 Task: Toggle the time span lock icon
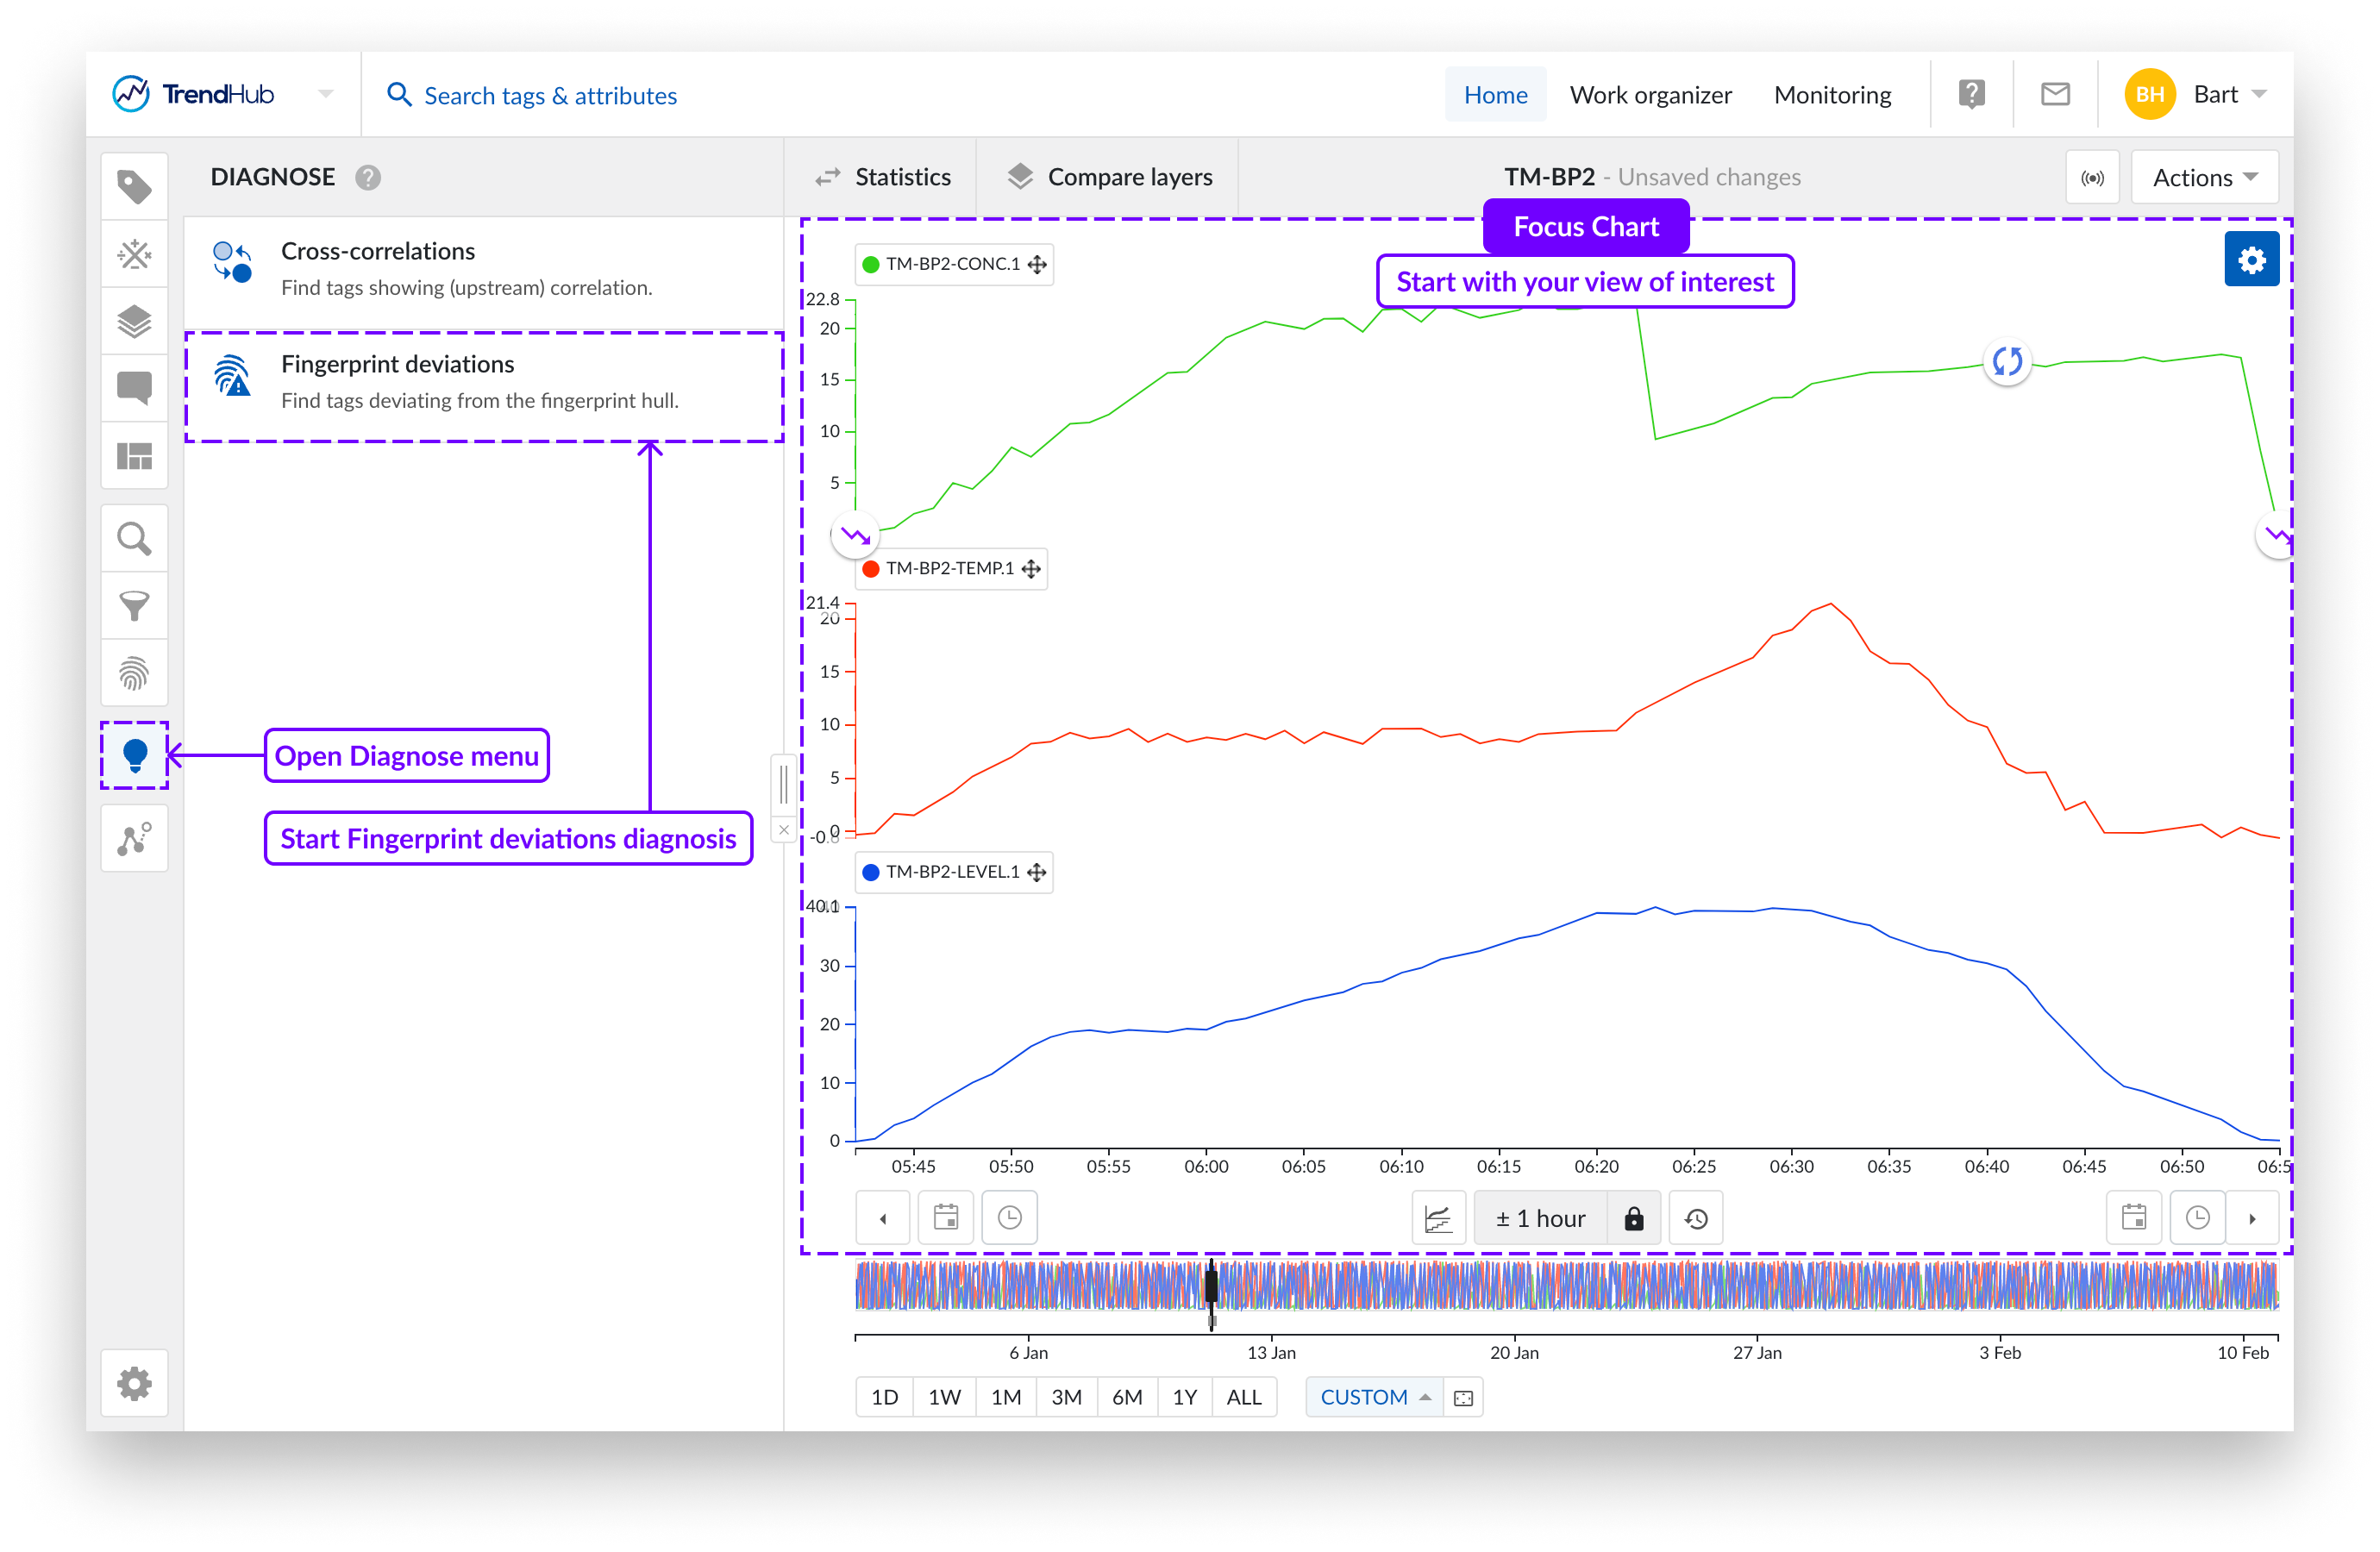pyautogui.click(x=1633, y=1218)
